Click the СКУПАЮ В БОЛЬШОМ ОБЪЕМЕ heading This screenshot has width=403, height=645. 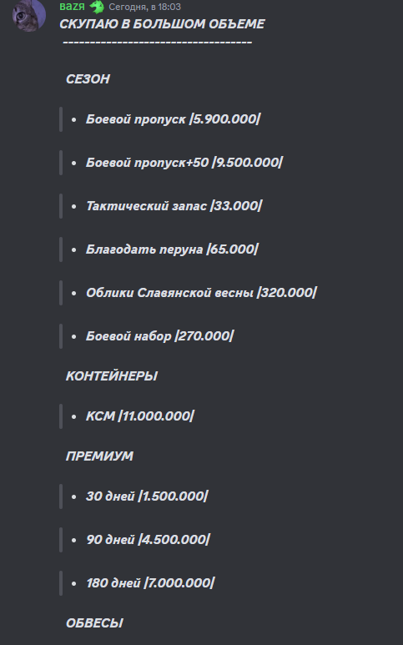(x=162, y=24)
